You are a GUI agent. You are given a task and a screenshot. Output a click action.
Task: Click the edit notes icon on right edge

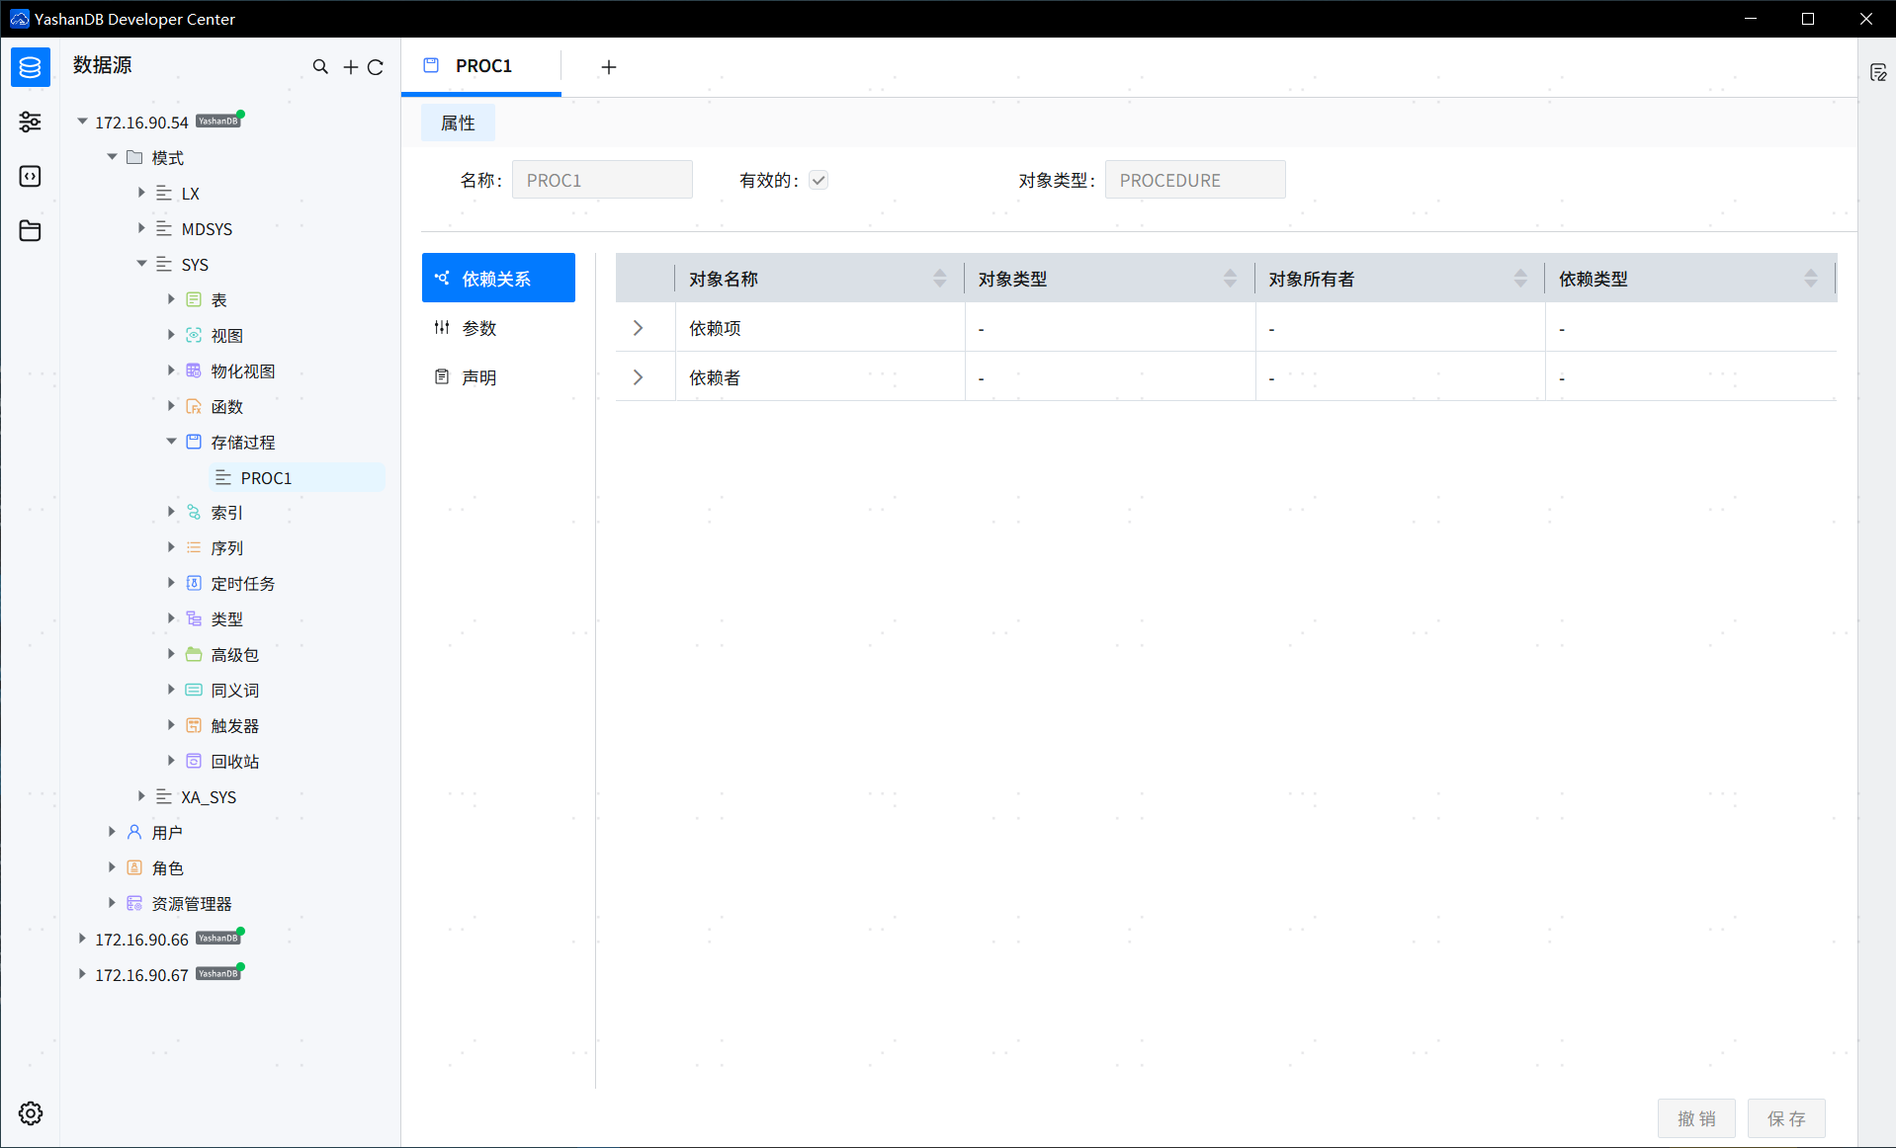1879,72
